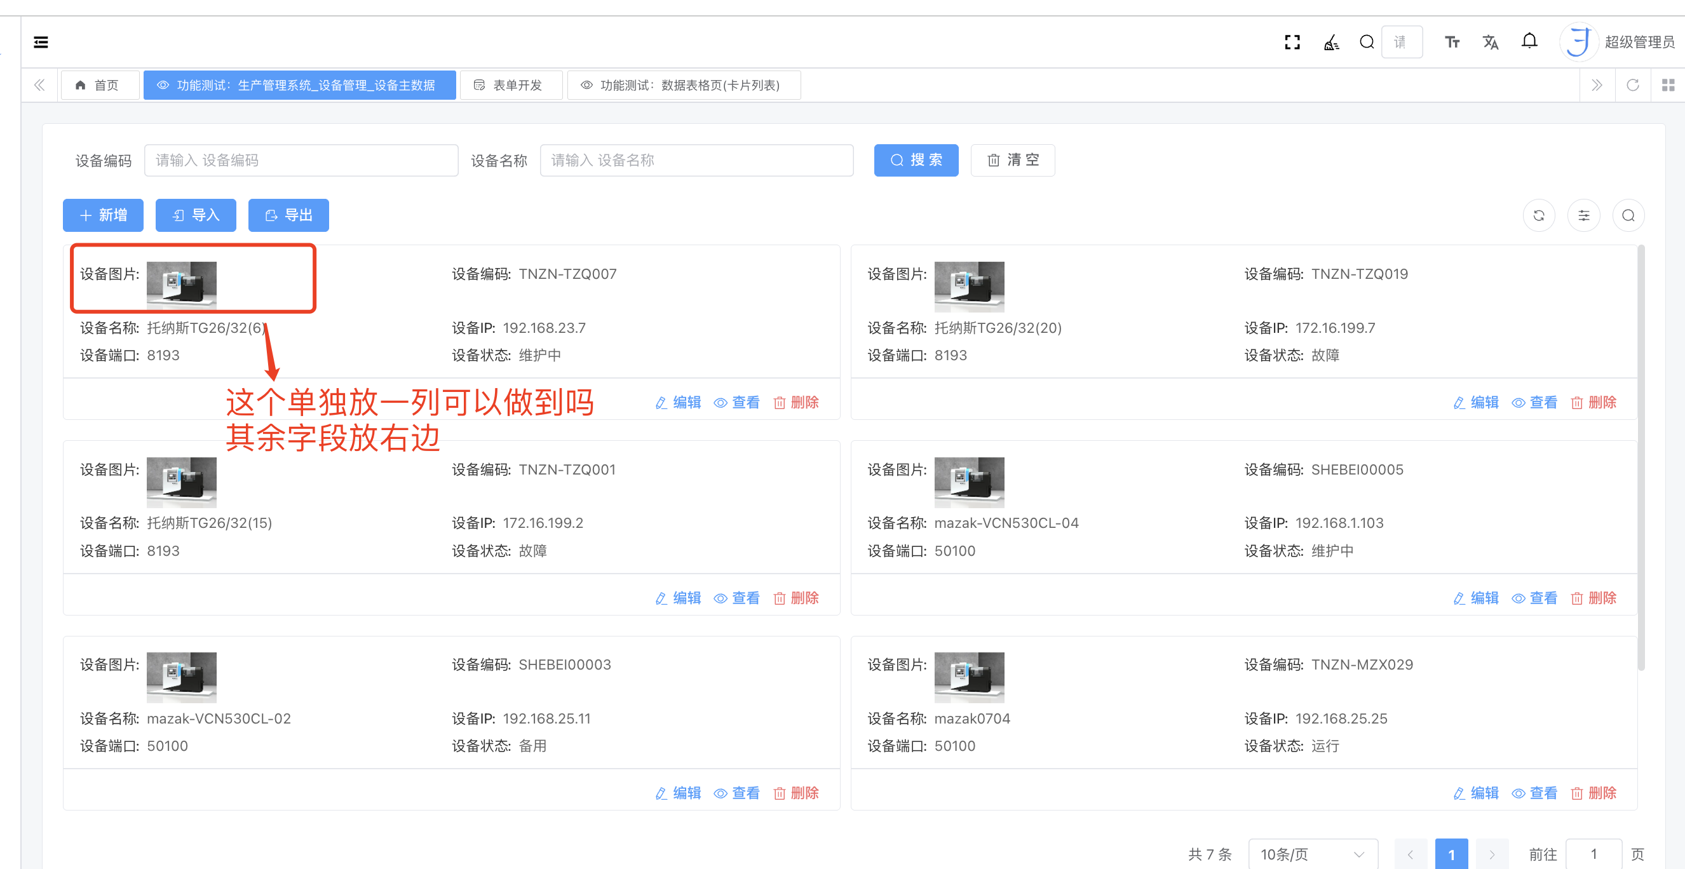Open the column settings sliders icon
The height and width of the screenshot is (869, 1685).
(1583, 216)
